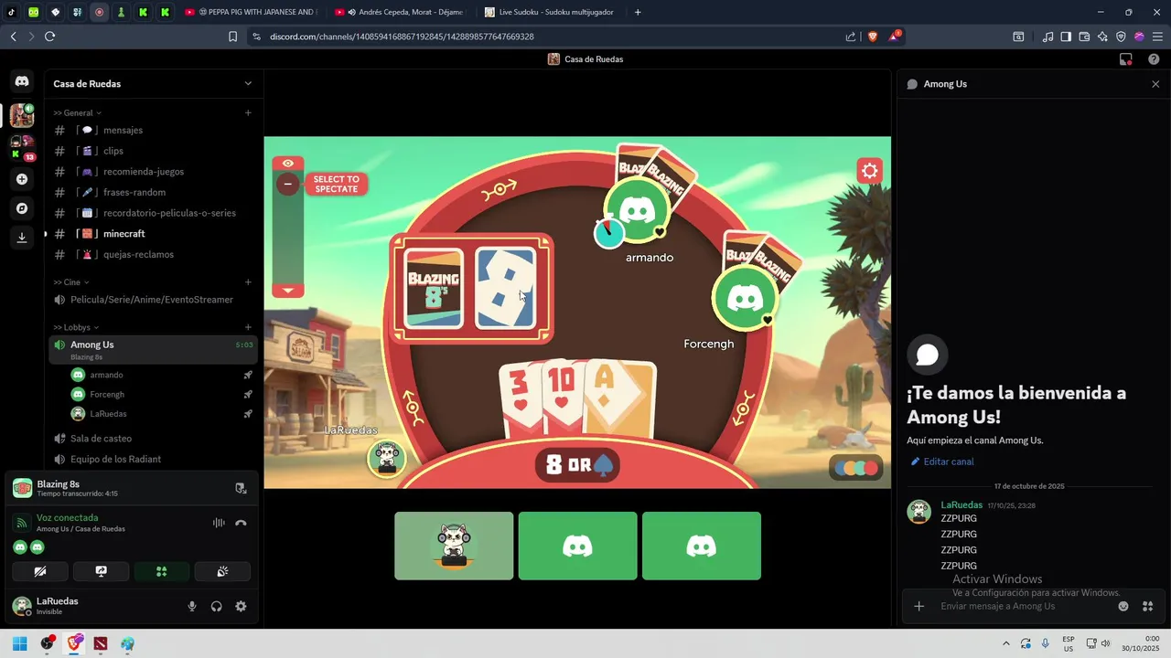Open Discord user settings gear

click(x=241, y=606)
